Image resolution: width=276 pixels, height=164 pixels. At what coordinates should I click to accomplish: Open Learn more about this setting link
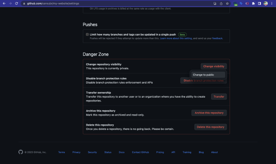176,38
